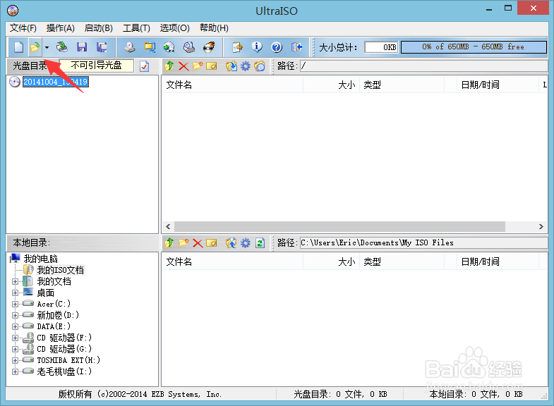Open the 帮助(H) menu
This screenshot has height=406, width=554.
pyautogui.click(x=214, y=28)
